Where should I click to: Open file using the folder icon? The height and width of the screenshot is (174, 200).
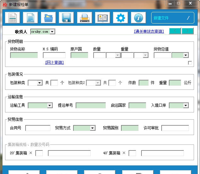click(x=48, y=18)
